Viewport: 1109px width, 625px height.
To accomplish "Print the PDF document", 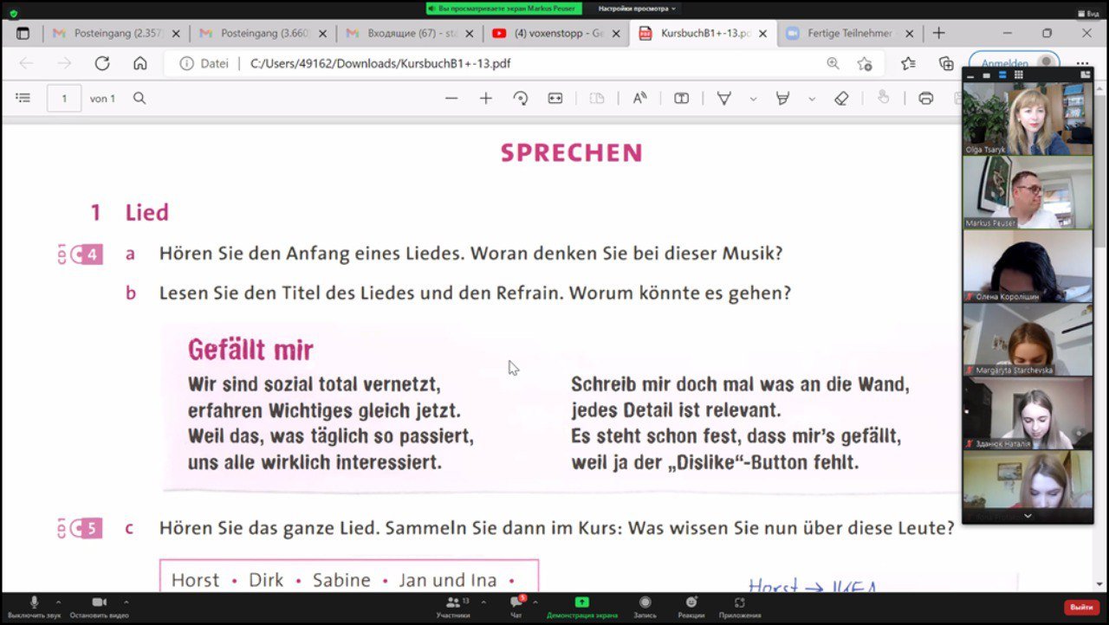I will 925,99.
